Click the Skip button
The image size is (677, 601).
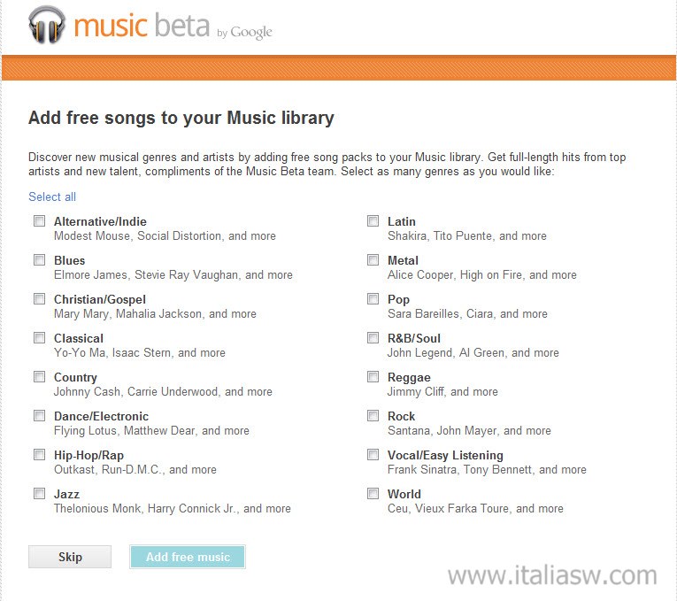pos(70,557)
